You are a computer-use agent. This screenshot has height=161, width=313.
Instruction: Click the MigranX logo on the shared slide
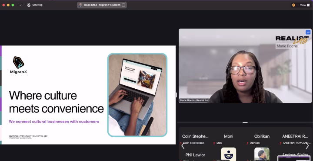click(x=18, y=65)
